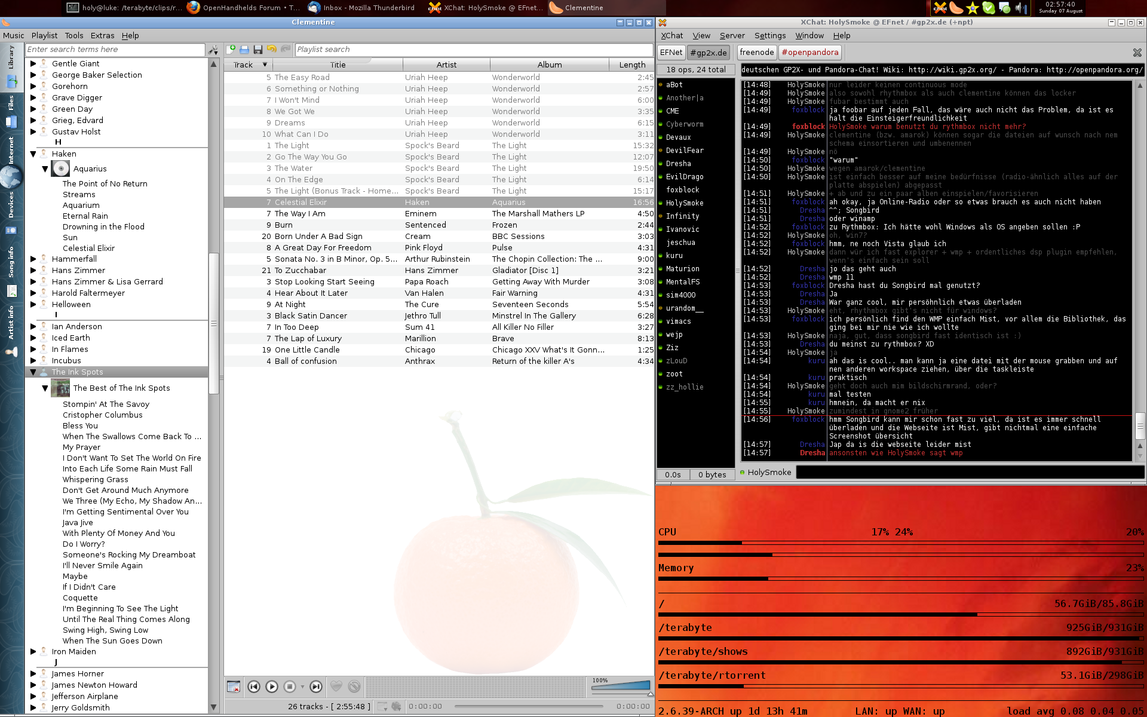Image resolution: width=1147 pixels, height=717 pixels.
Task: Sort the playlist by the Artist column
Action: click(446, 65)
